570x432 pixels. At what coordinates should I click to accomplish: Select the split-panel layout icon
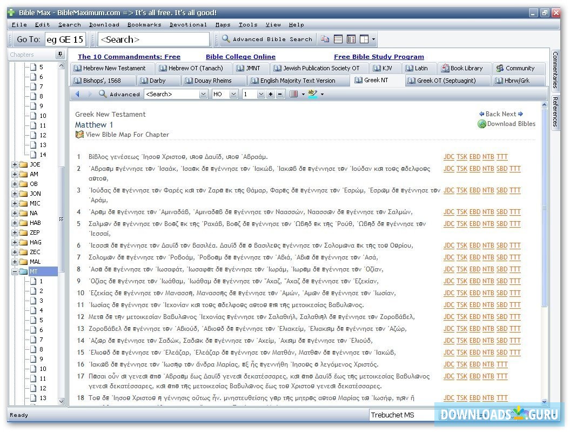(x=364, y=39)
